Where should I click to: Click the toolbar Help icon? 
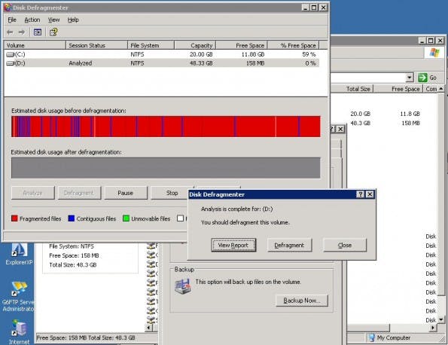[53, 32]
